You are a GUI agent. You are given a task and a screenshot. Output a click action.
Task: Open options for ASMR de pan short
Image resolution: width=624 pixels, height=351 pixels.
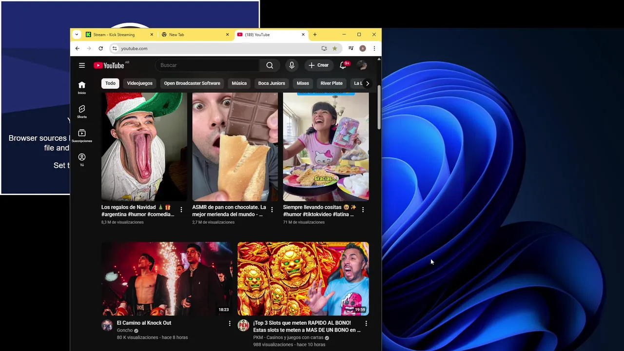click(272, 210)
